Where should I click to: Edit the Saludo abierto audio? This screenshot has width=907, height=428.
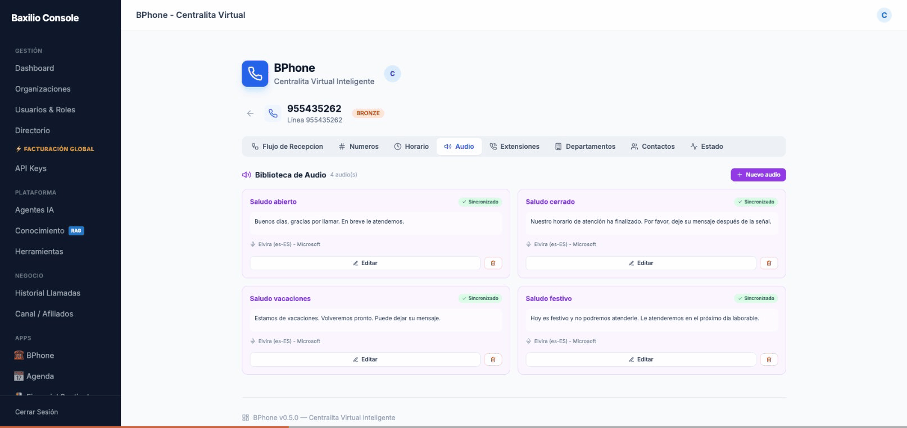pyautogui.click(x=365, y=263)
